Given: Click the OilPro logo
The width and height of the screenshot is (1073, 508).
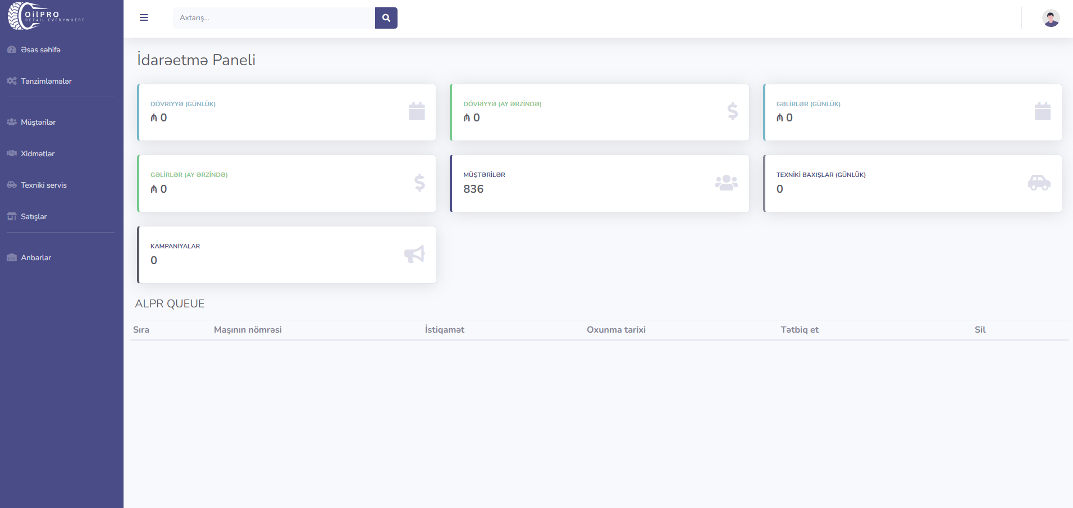Looking at the screenshot, I should 46,16.
